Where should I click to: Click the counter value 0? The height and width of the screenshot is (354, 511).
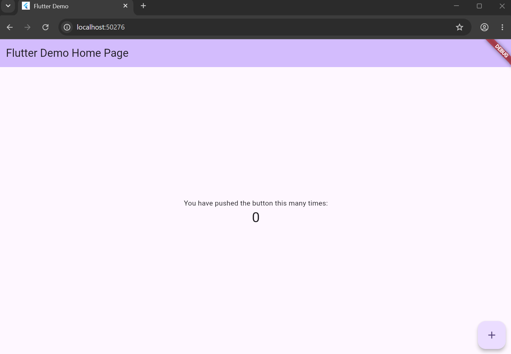(256, 218)
